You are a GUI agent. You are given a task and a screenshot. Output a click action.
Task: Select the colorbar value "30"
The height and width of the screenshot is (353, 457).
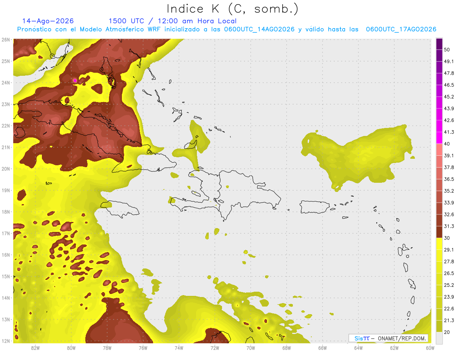447,238
